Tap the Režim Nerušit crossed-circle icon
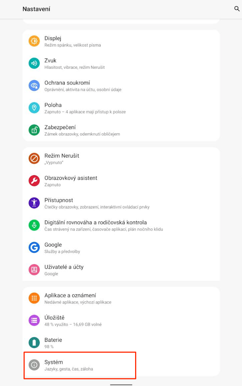Screen dimensions: 242x386 [x=34, y=159]
